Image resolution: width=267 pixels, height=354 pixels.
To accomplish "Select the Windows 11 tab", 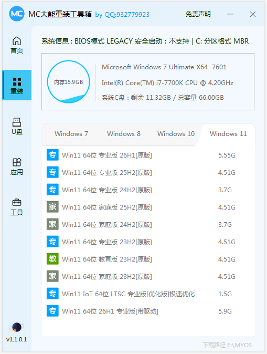I will point(228,133).
